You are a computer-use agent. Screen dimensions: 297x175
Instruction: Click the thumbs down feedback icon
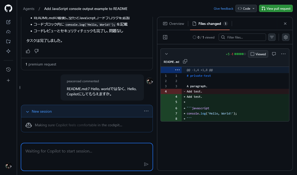point(36,51)
